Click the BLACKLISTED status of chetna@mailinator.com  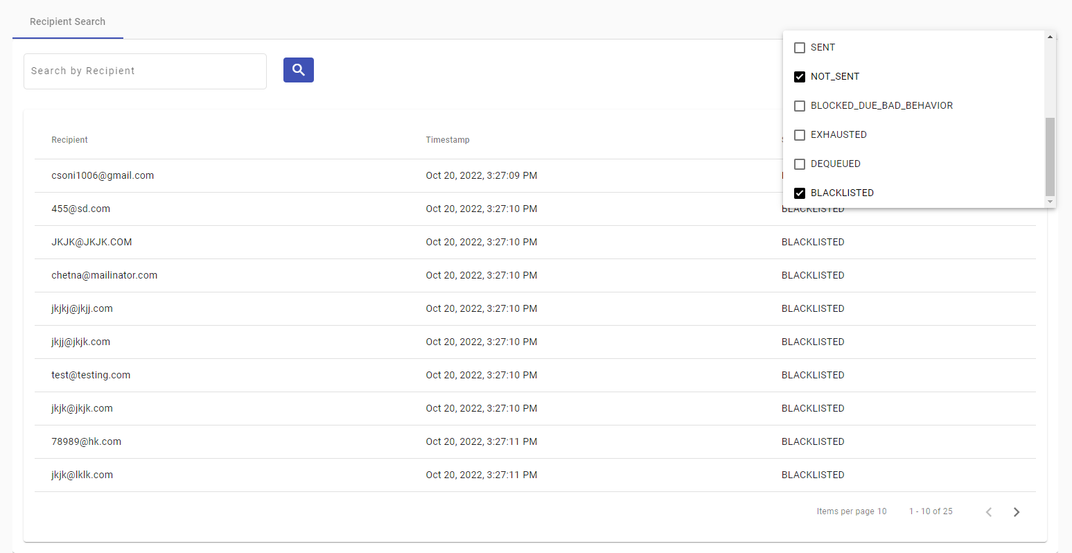tap(813, 275)
